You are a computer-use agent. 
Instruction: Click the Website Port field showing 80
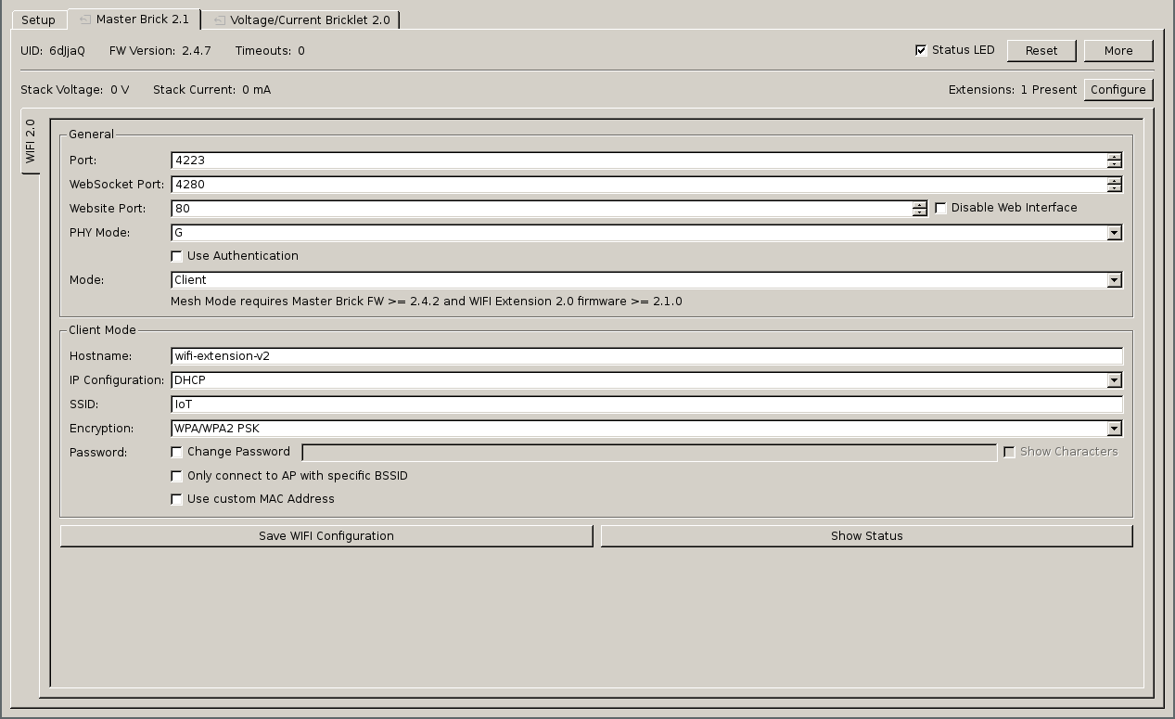tap(541, 209)
